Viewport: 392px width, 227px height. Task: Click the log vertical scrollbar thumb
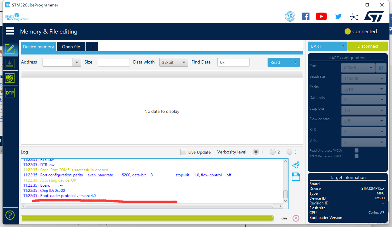point(285,194)
